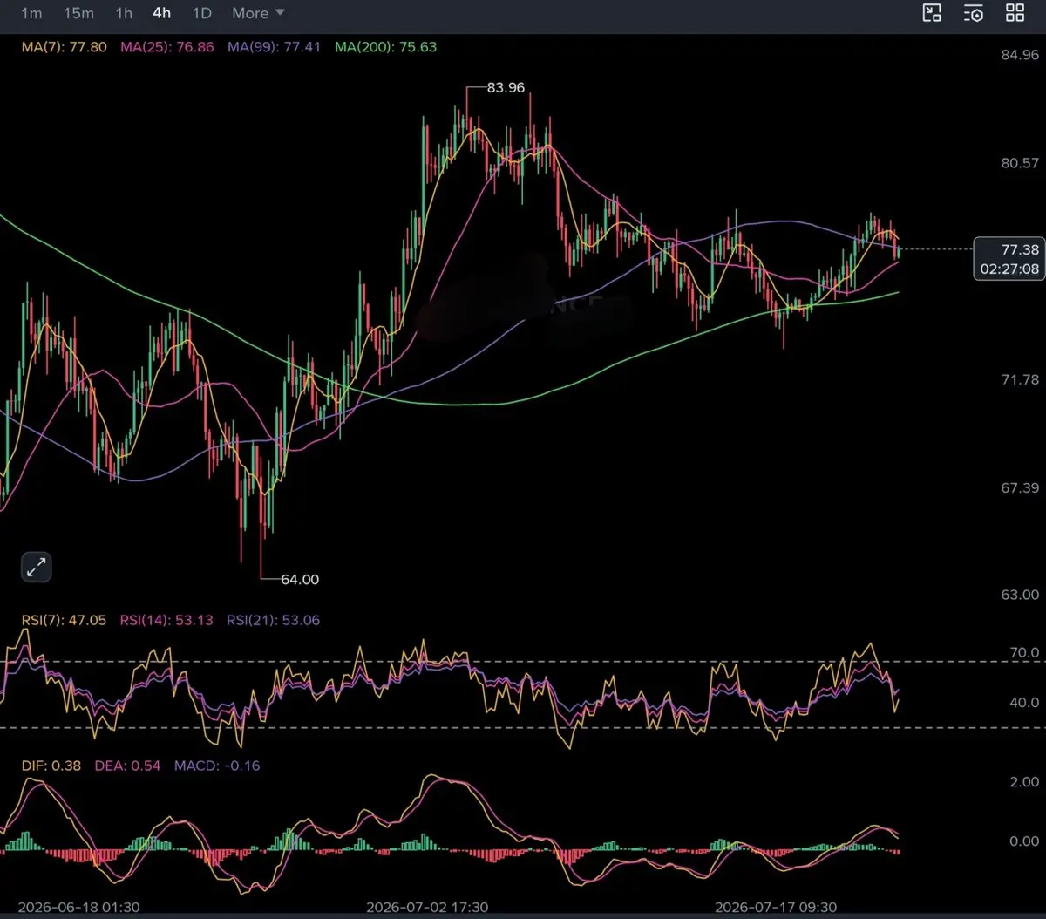Click the 64.00 low price marker
The width and height of the screenshot is (1046, 919).
pyautogui.click(x=301, y=579)
